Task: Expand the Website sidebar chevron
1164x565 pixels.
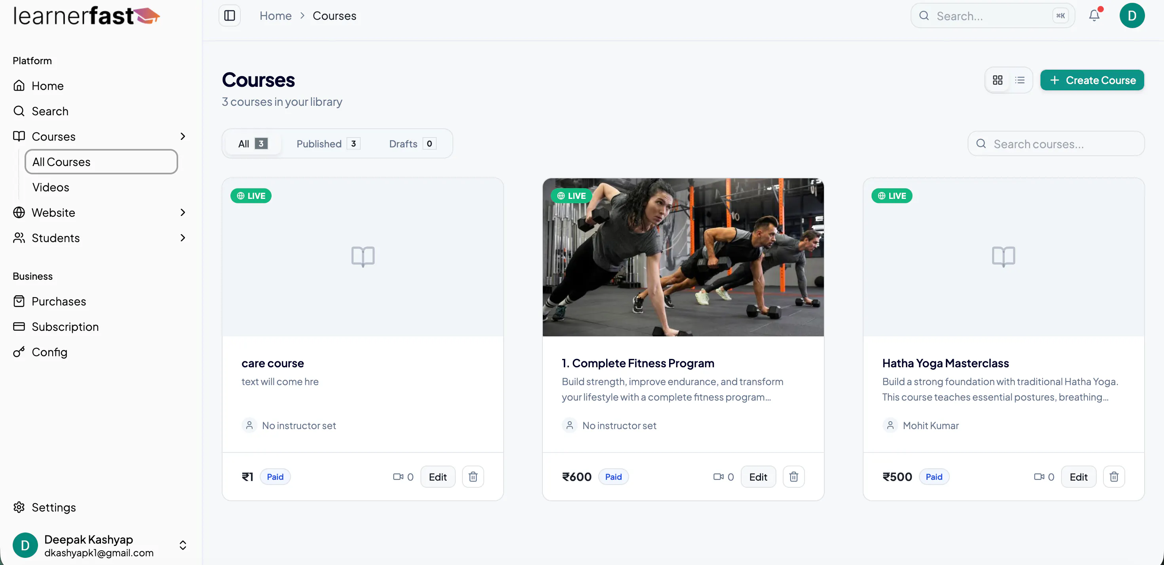Action: 183,212
